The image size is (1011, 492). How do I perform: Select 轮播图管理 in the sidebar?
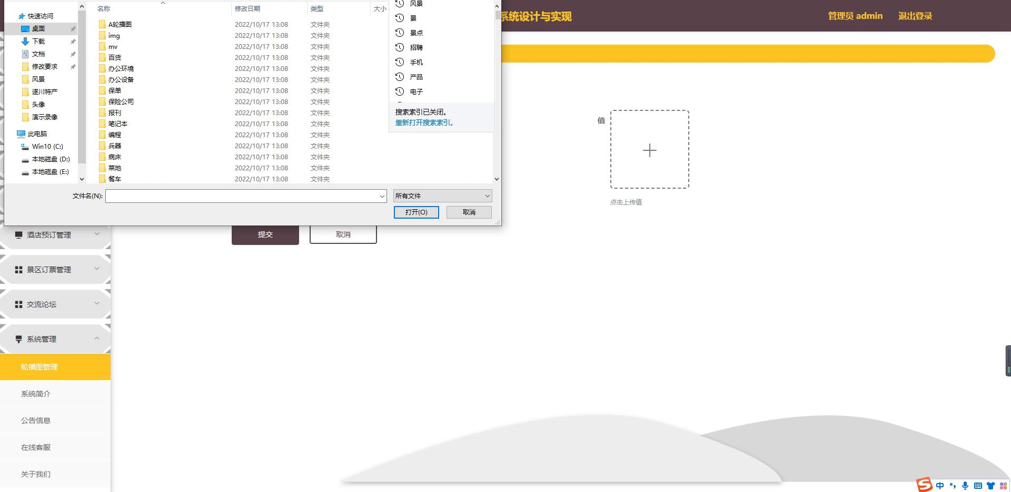point(55,367)
